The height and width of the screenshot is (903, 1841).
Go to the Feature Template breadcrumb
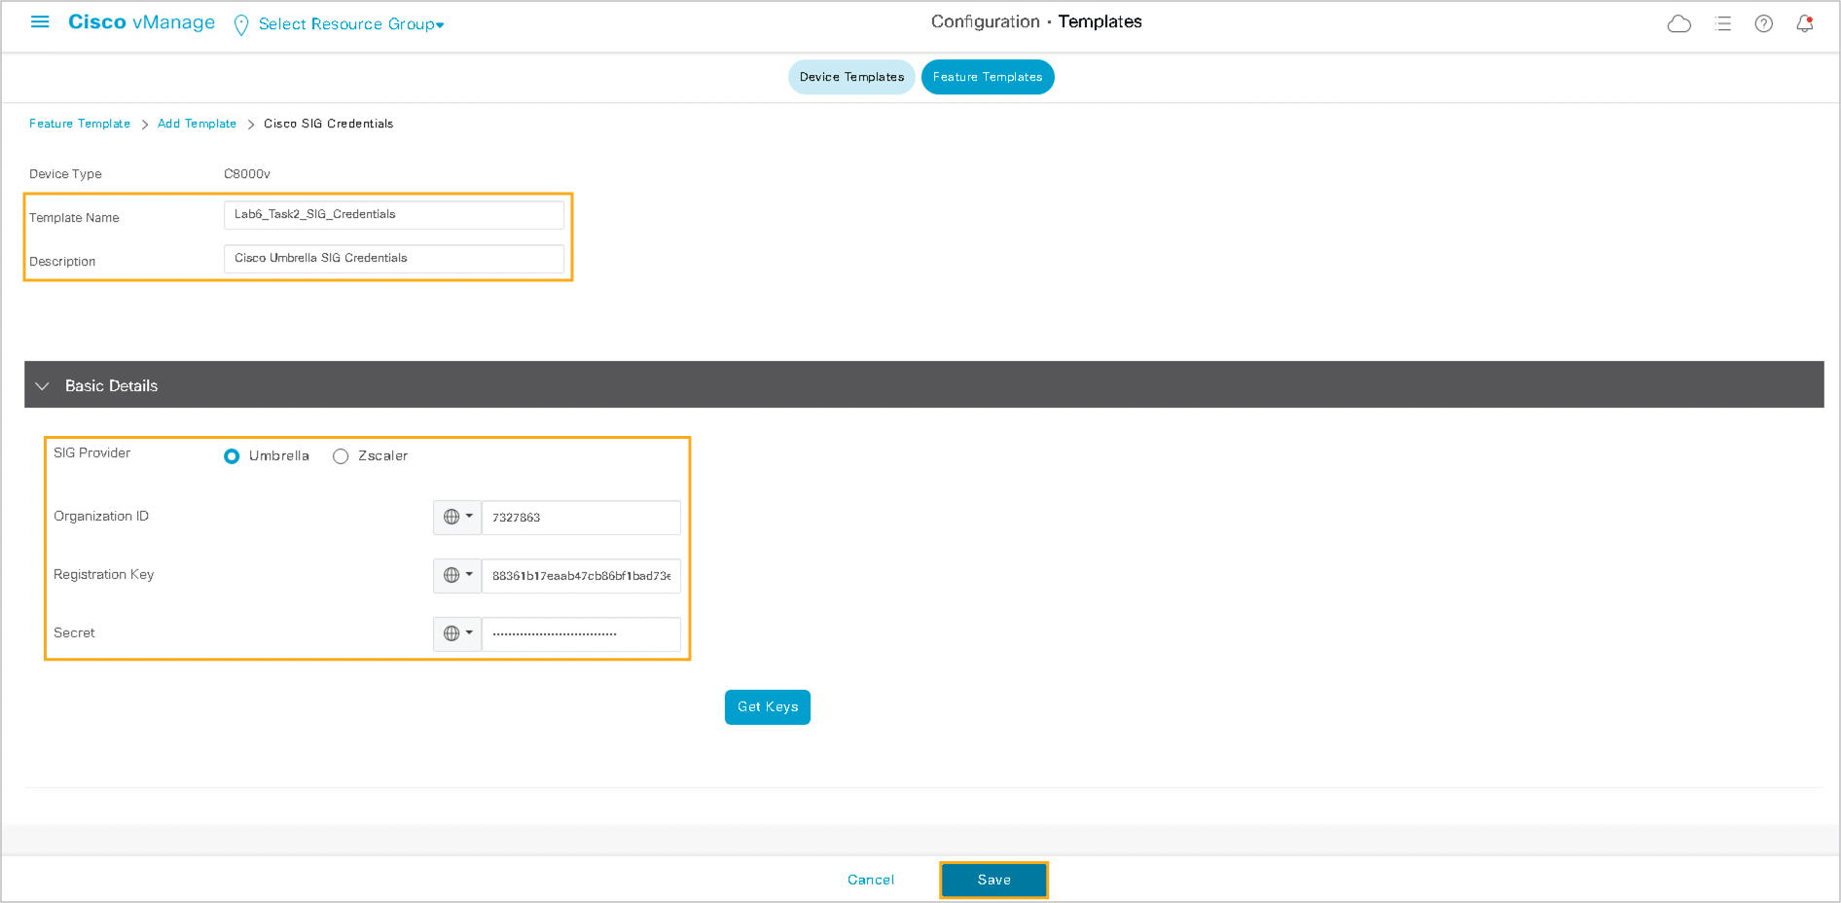click(x=80, y=124)
